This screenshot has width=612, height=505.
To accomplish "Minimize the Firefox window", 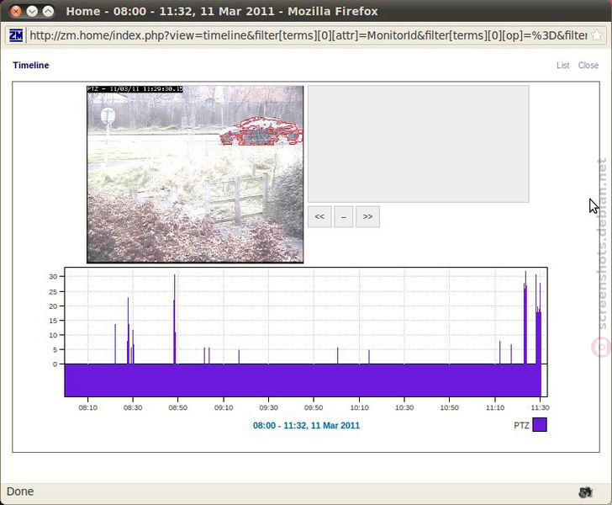I will 32,11.
